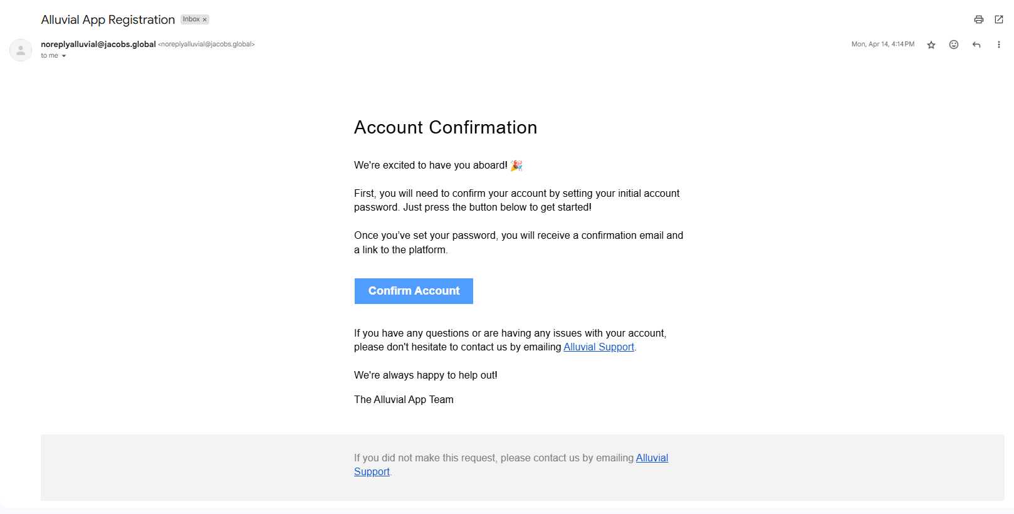
Task: Click sender name noreplyalluvial@jacobs.global
Action: pyautogui.click(x=98, y=44)
